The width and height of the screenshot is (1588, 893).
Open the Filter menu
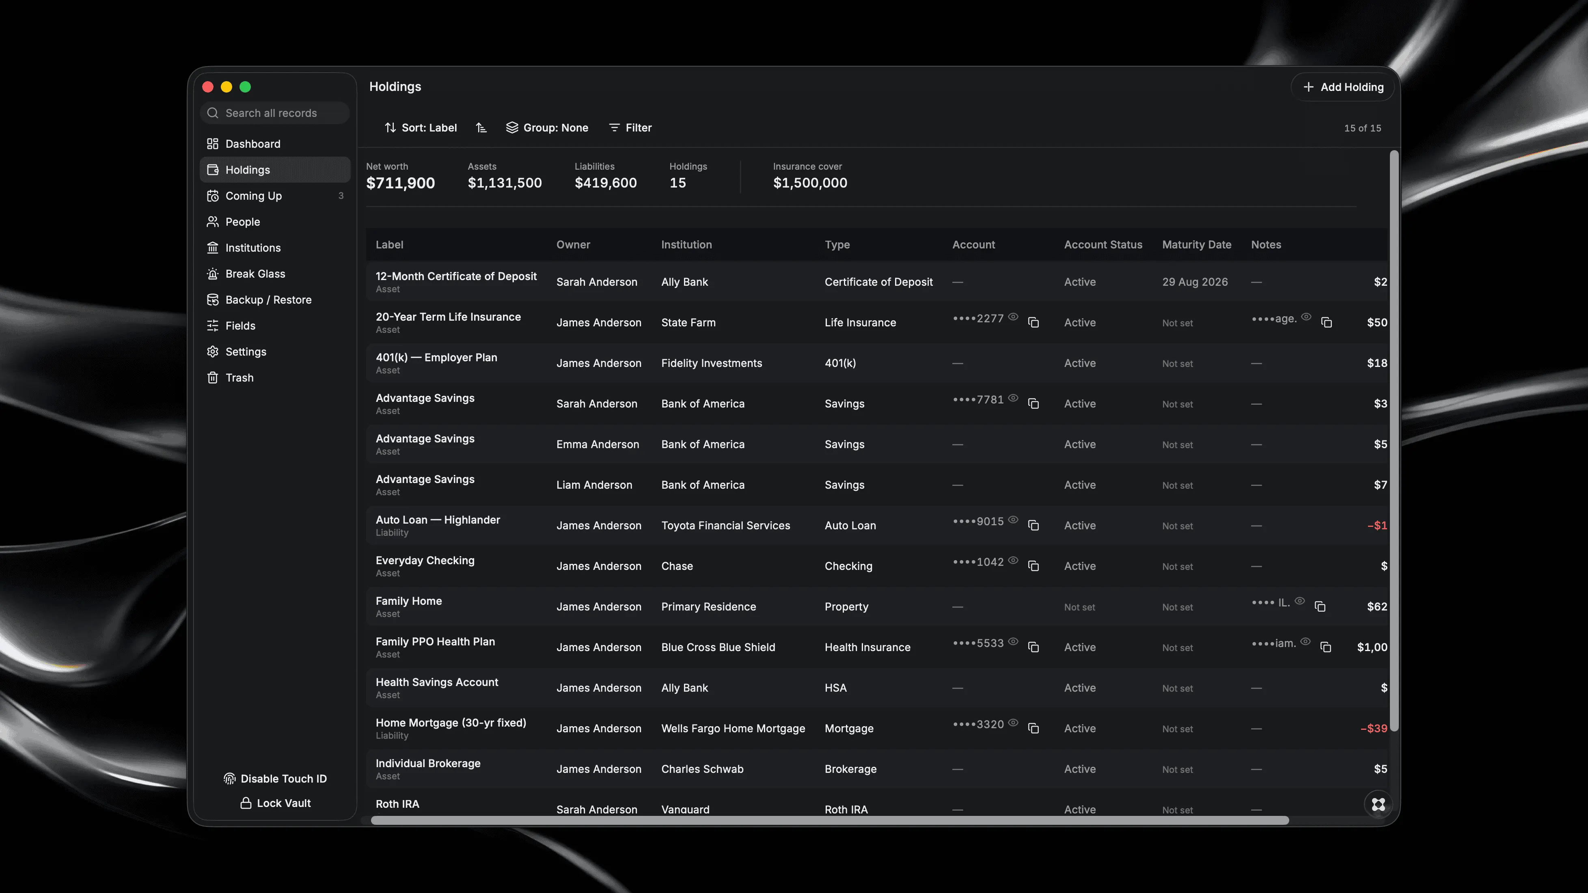[x=630, y=127]
